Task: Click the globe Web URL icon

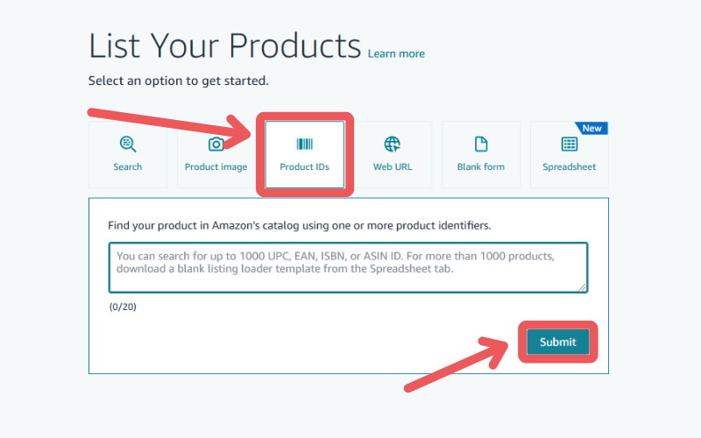Action: [x=393, y=144]
